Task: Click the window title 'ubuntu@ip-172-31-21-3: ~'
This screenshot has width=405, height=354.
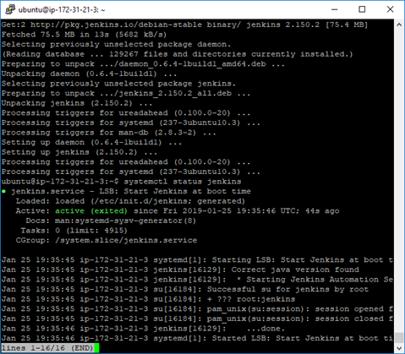Action: [62, 10]
